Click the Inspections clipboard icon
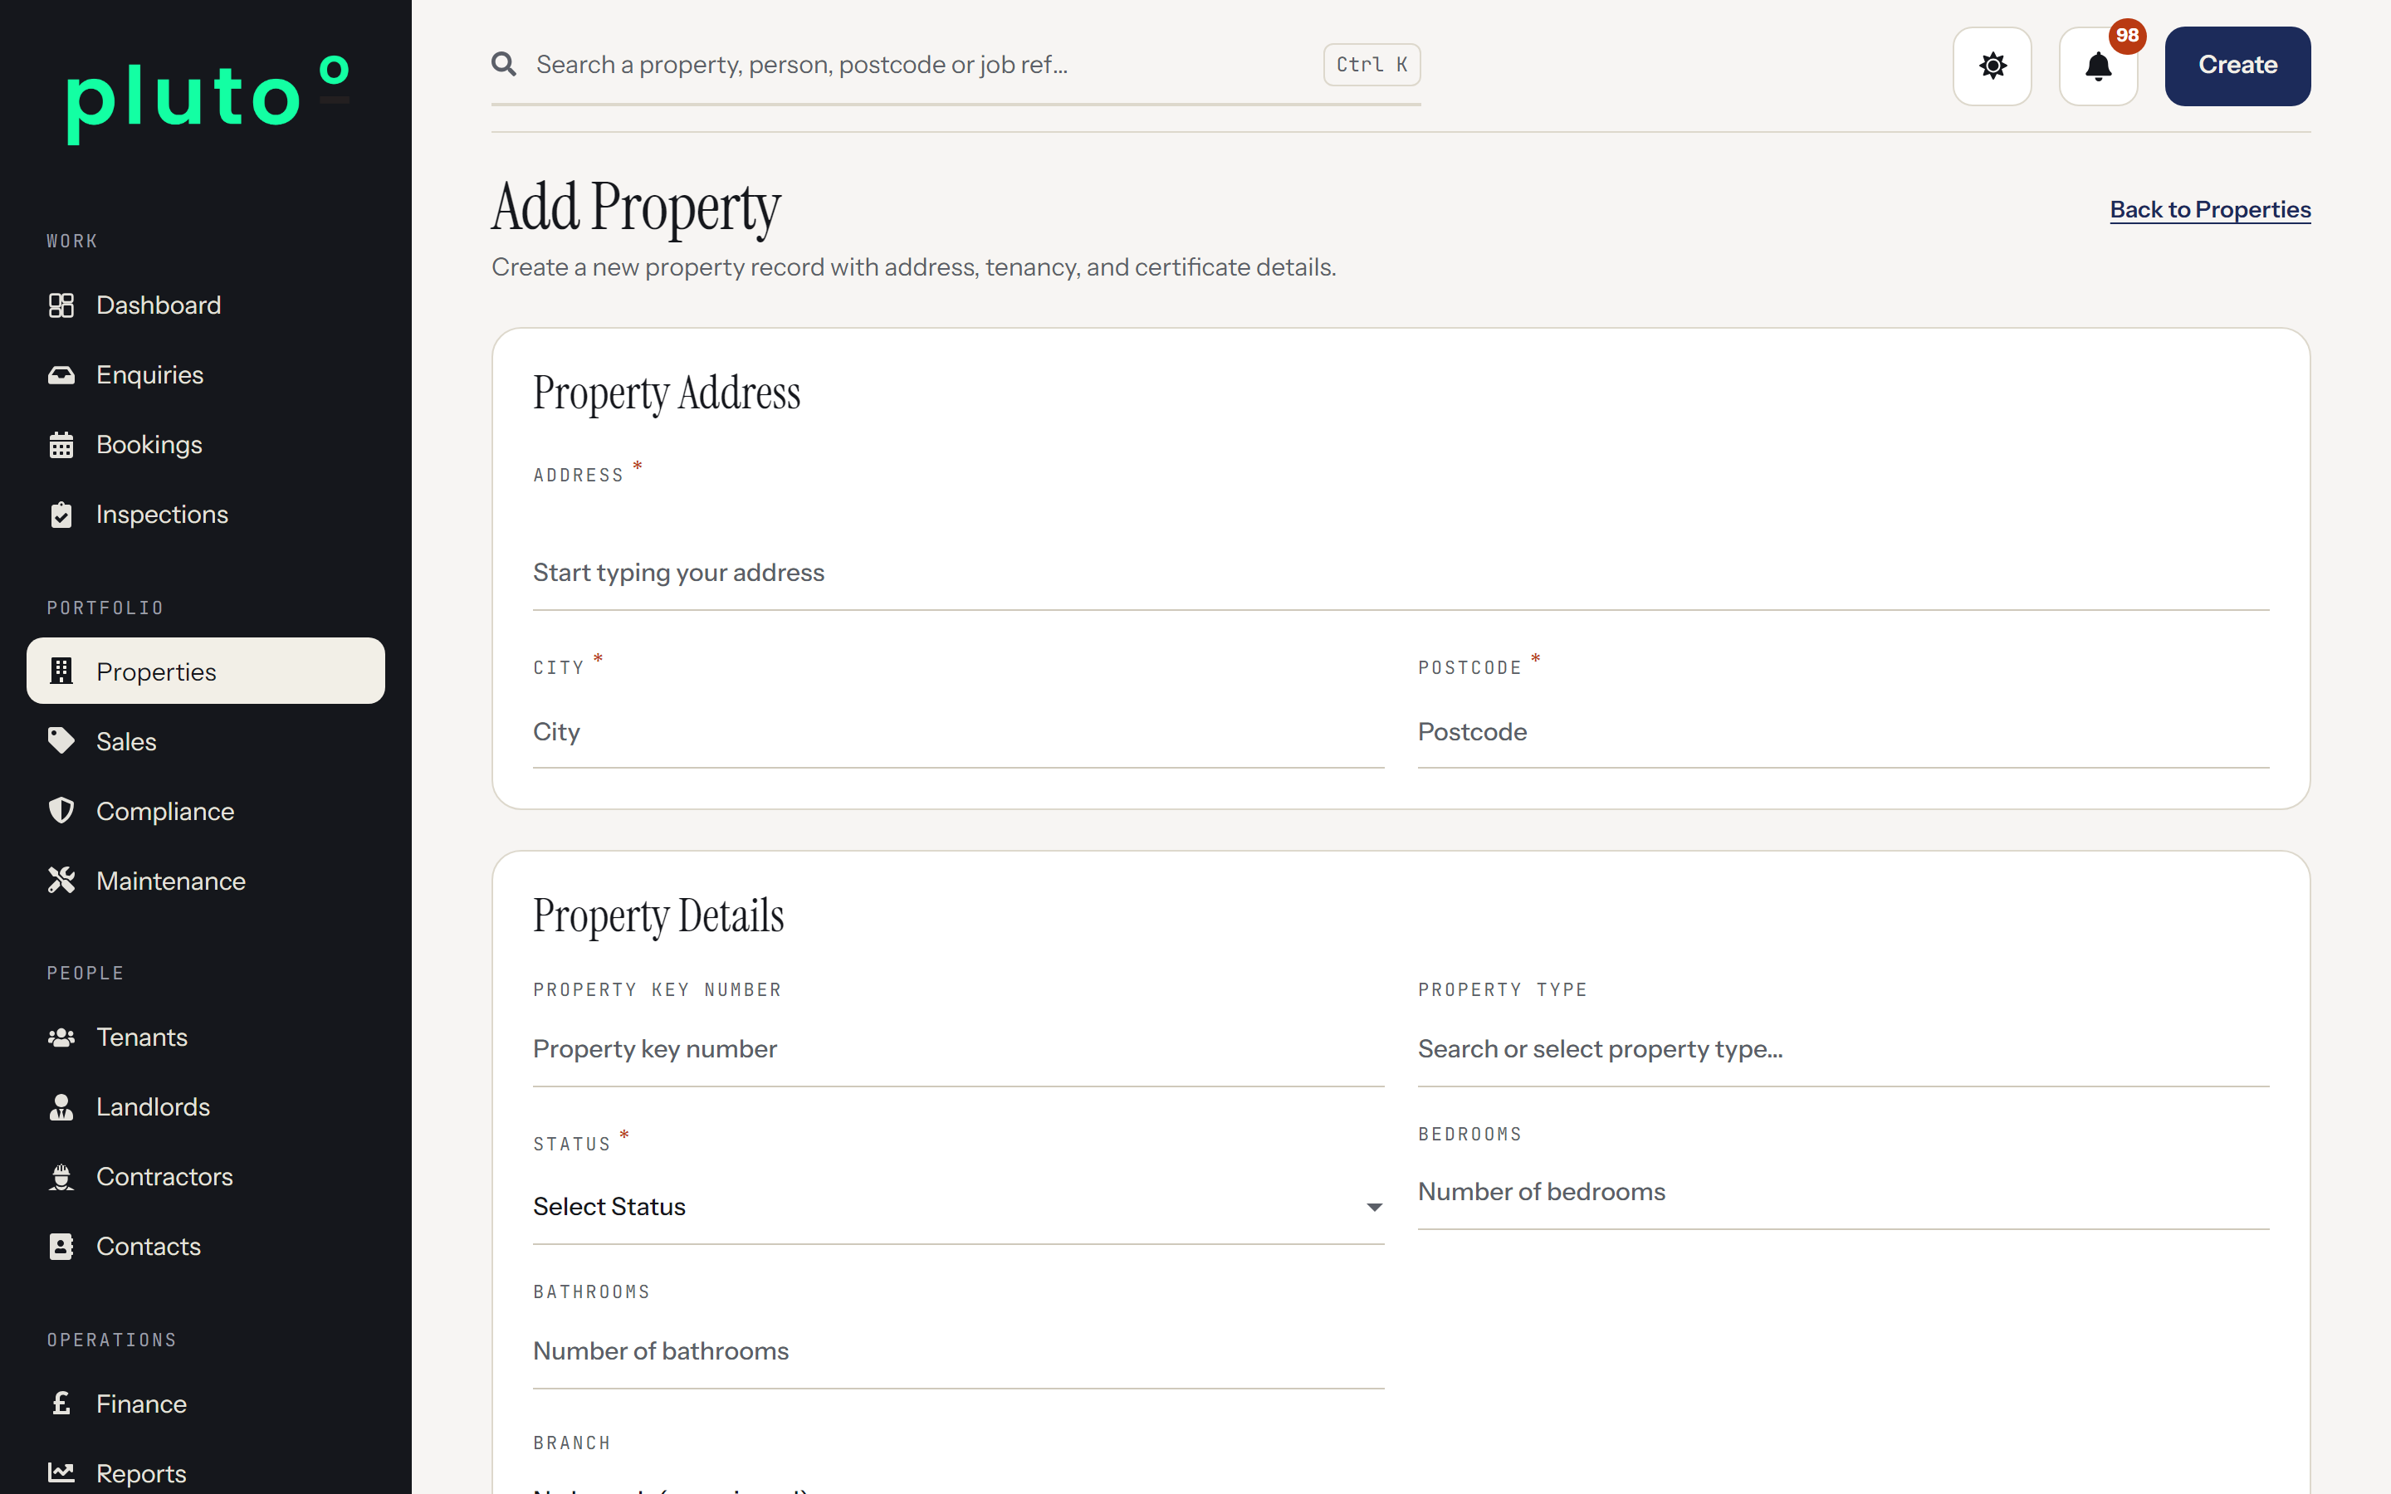Viewport: 2391px width, 1494px height. [61, 515]
